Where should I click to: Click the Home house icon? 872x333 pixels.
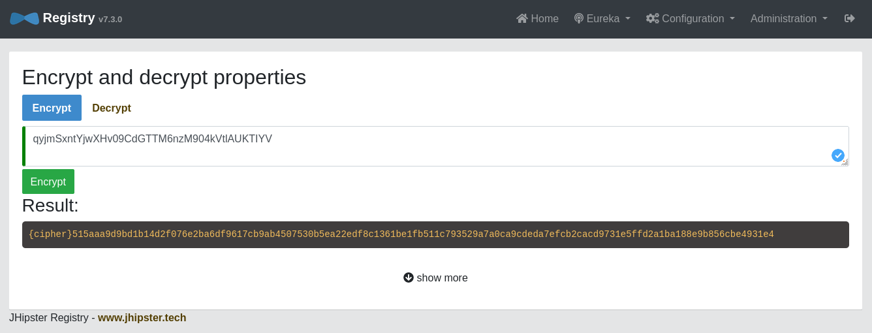click(x=522, y=18)
